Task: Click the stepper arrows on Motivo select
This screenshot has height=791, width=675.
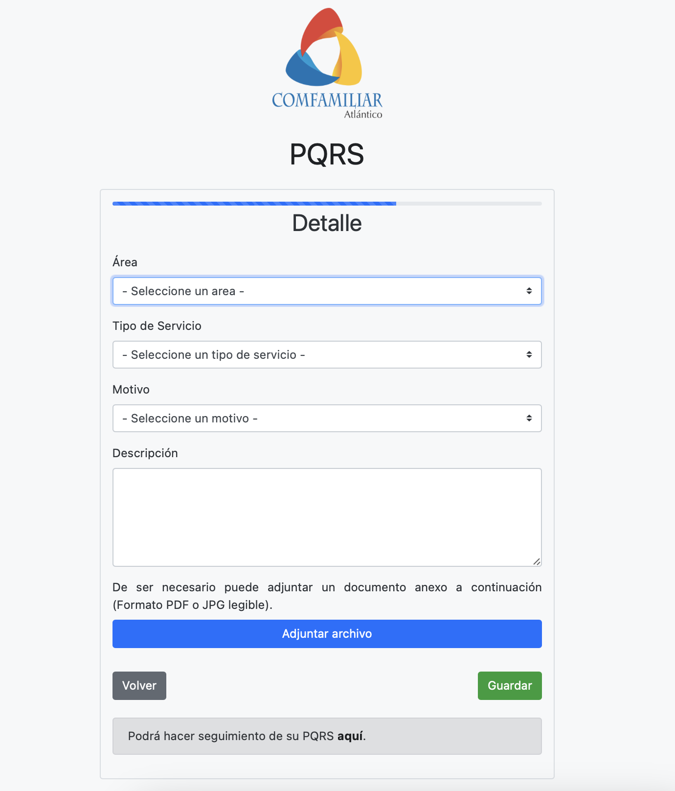Action: (x=528, y=418)
